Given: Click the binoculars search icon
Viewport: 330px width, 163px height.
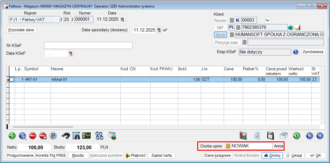Looking at the screenshot, I should click(66, 136).
